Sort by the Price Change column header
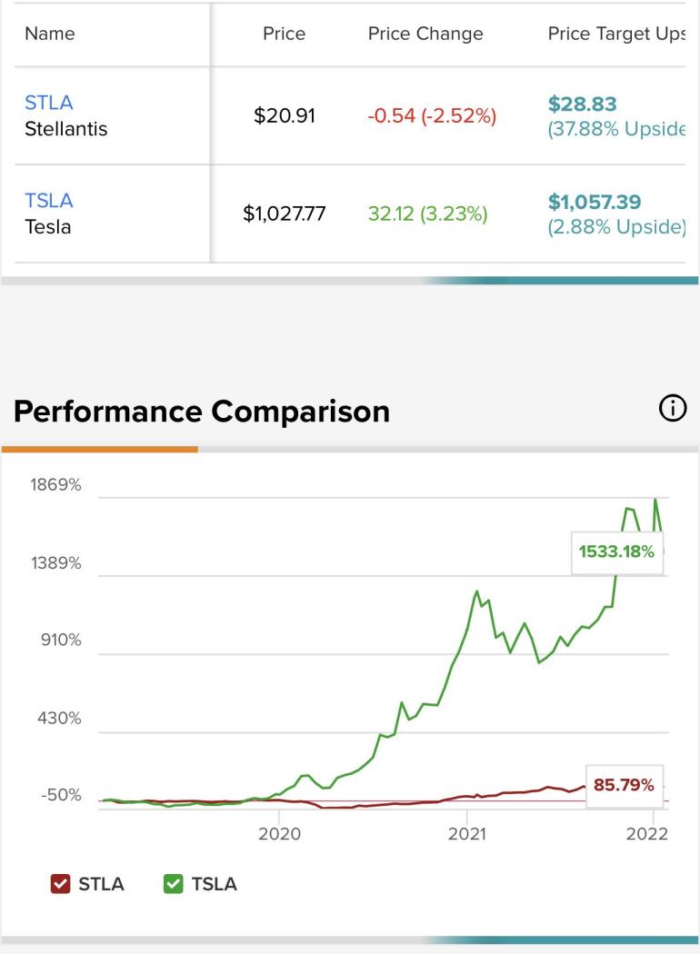 (425, 35)
